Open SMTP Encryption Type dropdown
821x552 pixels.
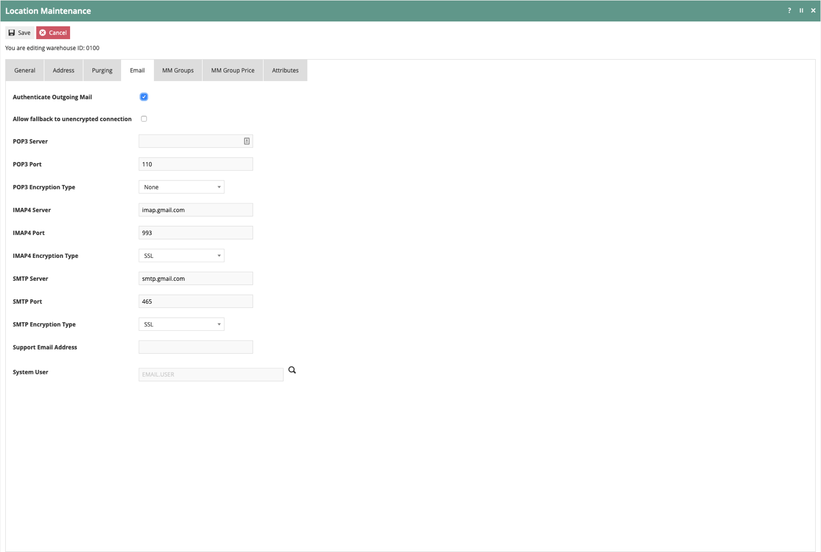point(181,325)
